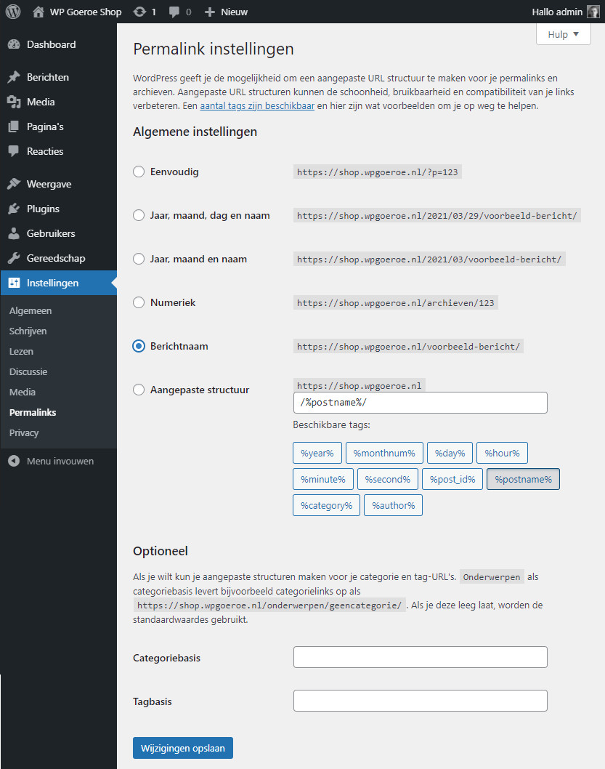Open Gereedschap tools menu

pos(55,258)
